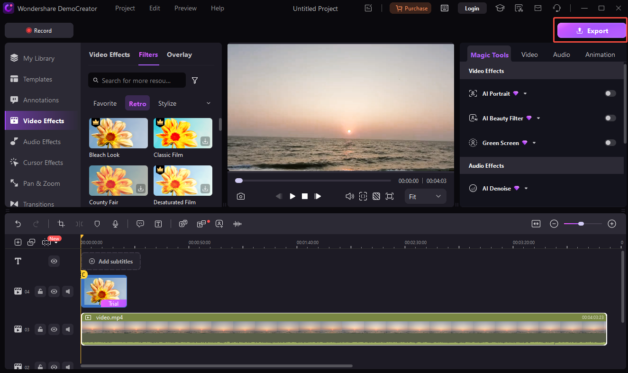This screenshot has height=373, width=628.
Task: Click the mail envelope icon
Action: pos(538,8)
